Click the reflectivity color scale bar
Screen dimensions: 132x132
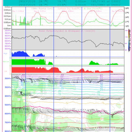129,40
